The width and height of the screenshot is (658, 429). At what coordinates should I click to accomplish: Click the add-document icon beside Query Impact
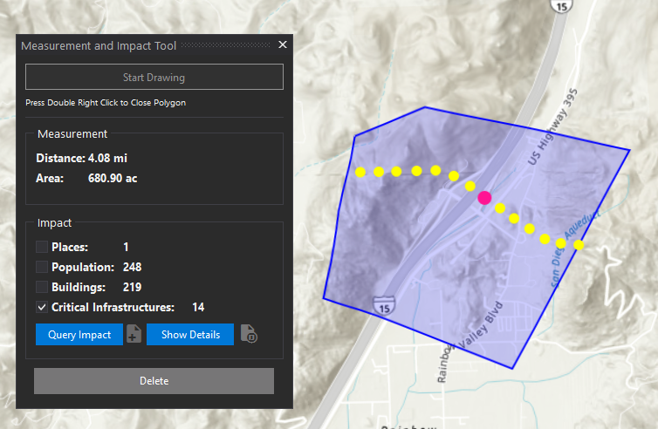point(134,335)
